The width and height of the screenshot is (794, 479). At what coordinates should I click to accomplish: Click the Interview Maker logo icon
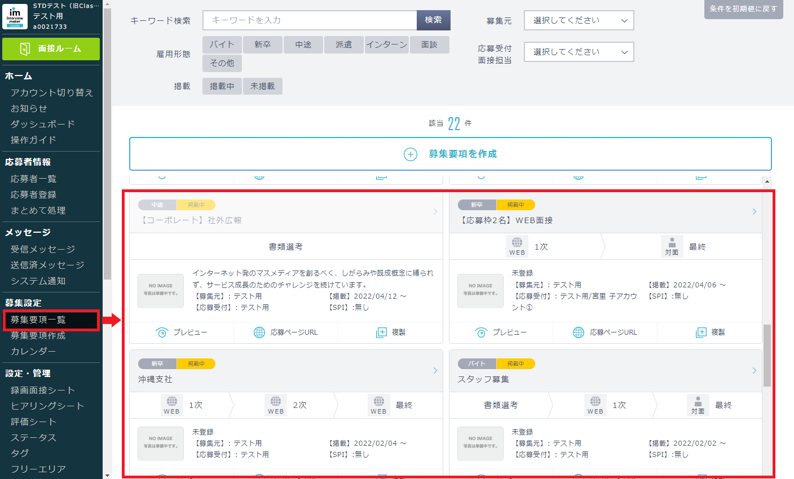tap(15, 16)
